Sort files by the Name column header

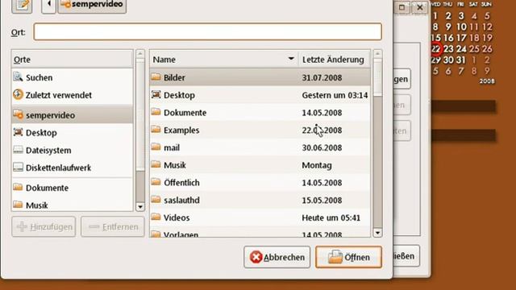coord(224,60)
